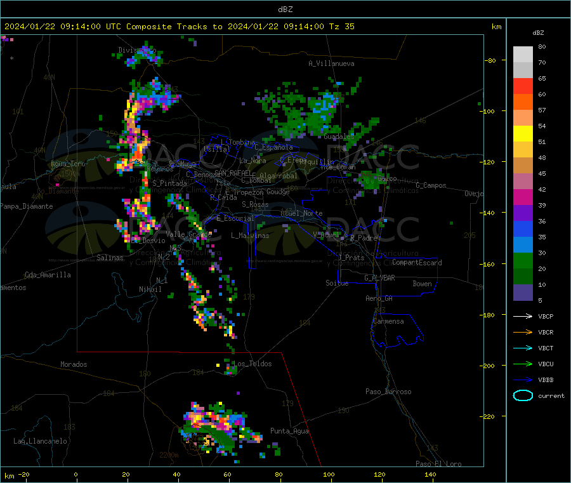571x483 pixels.
Task: Click the CompantEscard map label
Action: coord(417,263)
